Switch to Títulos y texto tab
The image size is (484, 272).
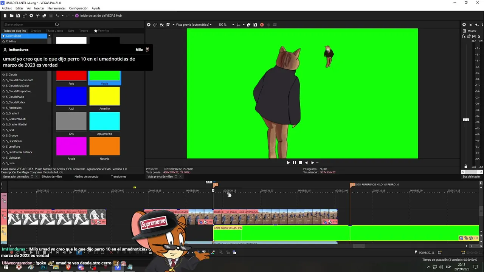(x=54, y=31)
